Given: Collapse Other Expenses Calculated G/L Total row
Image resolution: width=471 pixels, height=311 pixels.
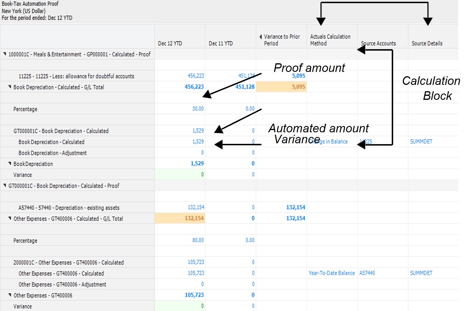Looking at the screenshot, I should click(10, 218).
